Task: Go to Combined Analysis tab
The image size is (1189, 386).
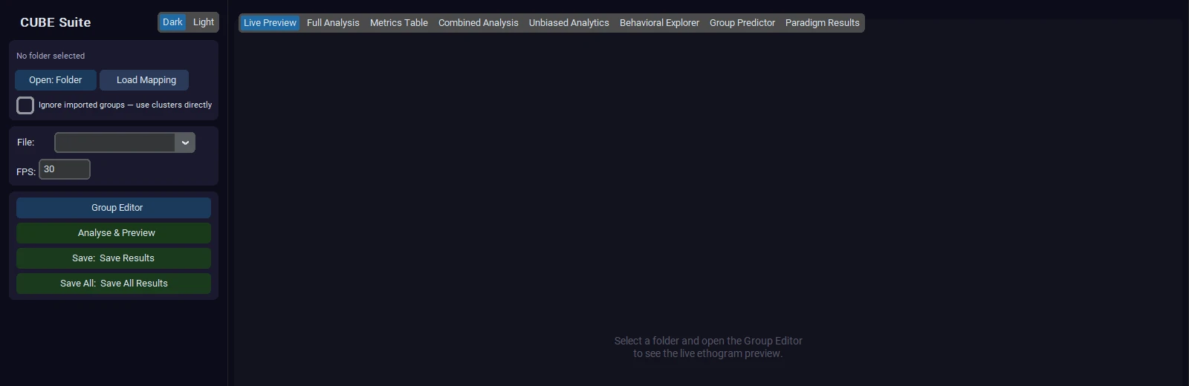Action: pos(479,23)
